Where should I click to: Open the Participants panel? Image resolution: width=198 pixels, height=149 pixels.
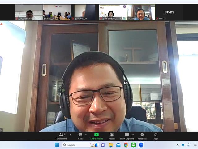click(61, 136)
